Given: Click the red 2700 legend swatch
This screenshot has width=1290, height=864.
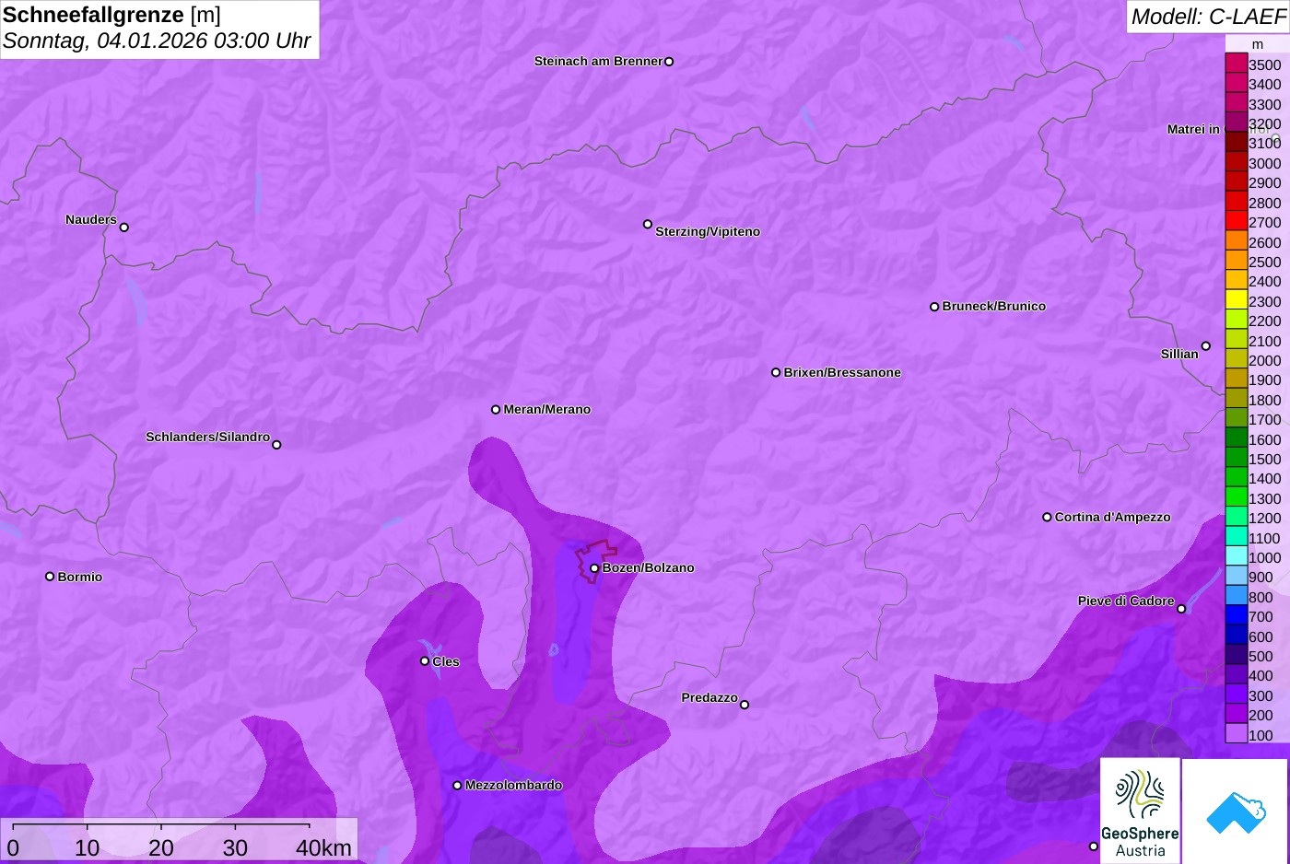Looking at the screenshot, I should pos(1237,221).
